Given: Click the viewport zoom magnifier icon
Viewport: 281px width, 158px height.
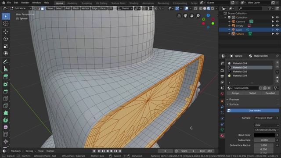Looking at the screenshot, I should (198, 16).
